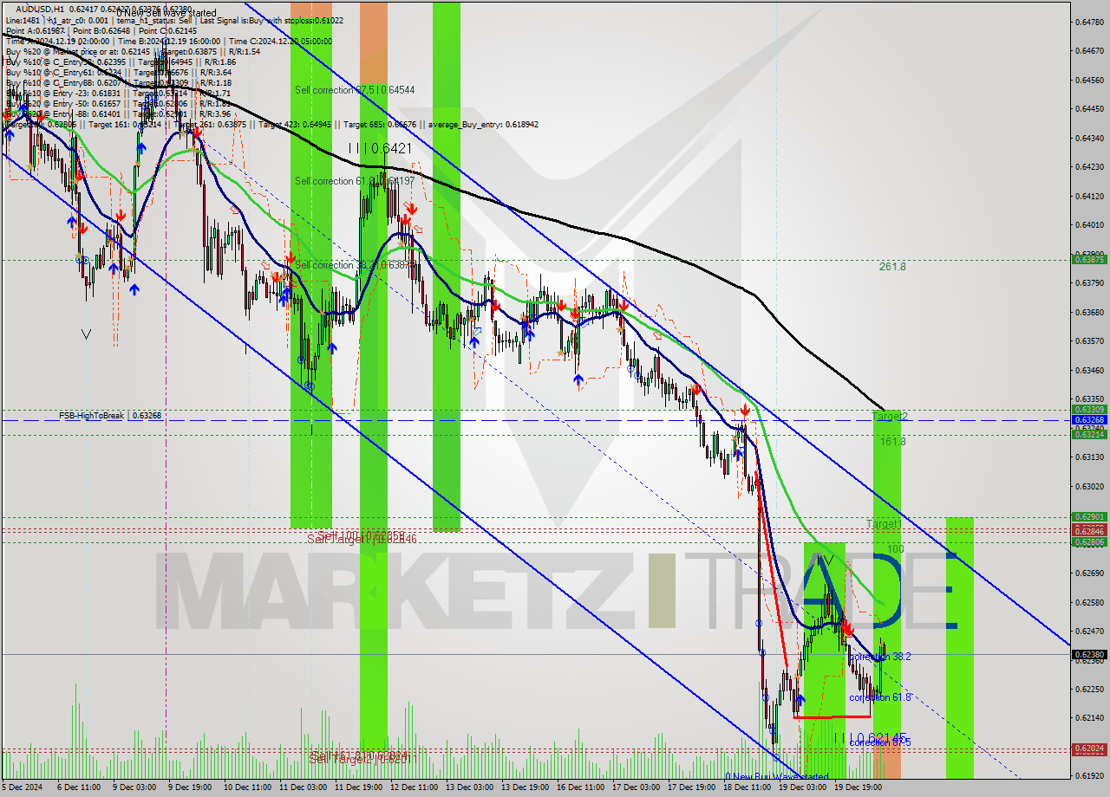Select the '0 New Sell wave started' label
Viewport: 1110px width, 797px height.
(x=166, y=13)
